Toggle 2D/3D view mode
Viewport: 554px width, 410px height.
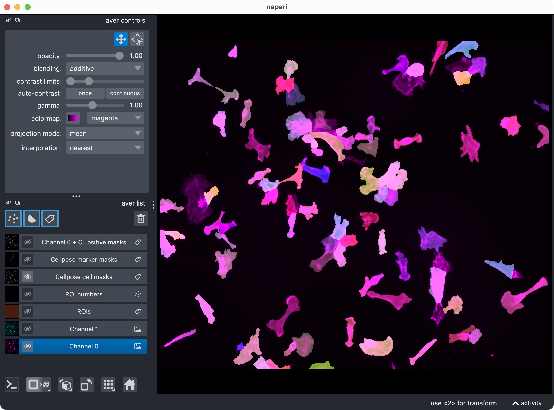point(39,384)
